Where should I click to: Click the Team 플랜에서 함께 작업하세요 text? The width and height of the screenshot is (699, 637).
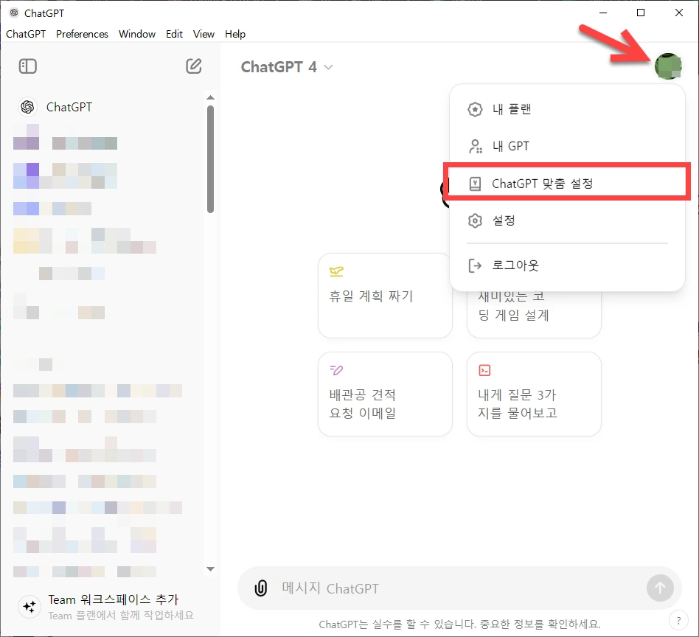click(121, 616)
